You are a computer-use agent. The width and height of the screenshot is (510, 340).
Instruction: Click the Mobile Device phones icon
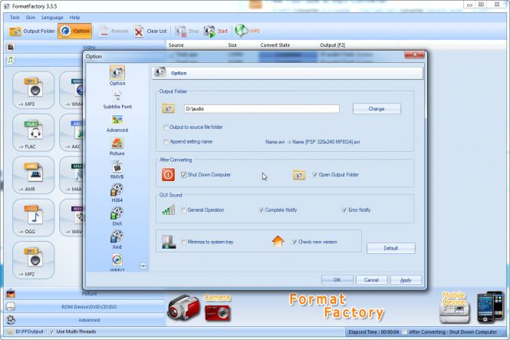coord(490,307)
